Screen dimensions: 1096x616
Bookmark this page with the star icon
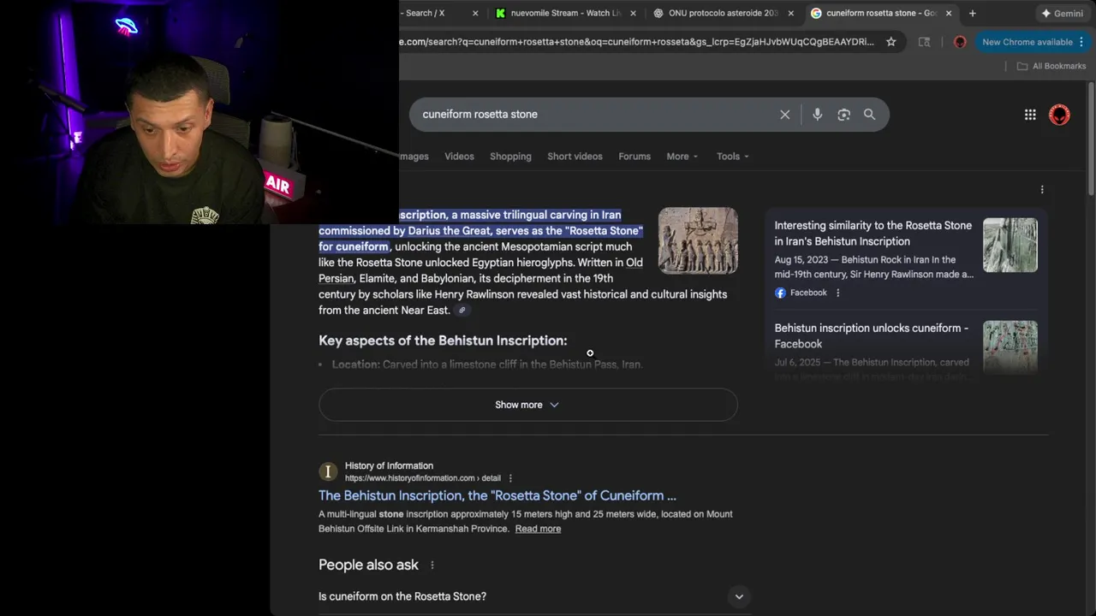tap(890, 42)
